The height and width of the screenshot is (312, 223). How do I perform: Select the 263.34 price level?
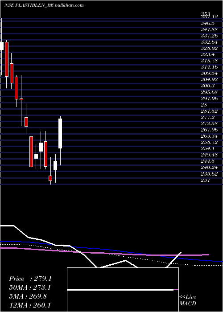(209, 136)
